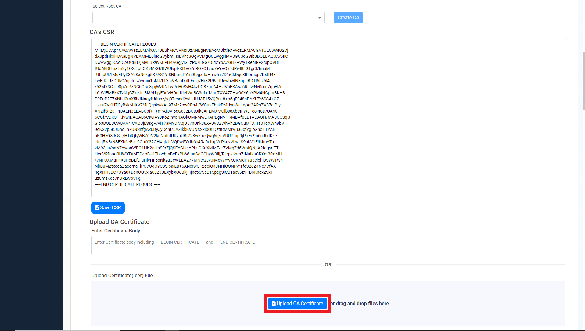Click inside the CA's CSR text area
The height and width of the screenshot is (331, 585).
pos(329,117)
